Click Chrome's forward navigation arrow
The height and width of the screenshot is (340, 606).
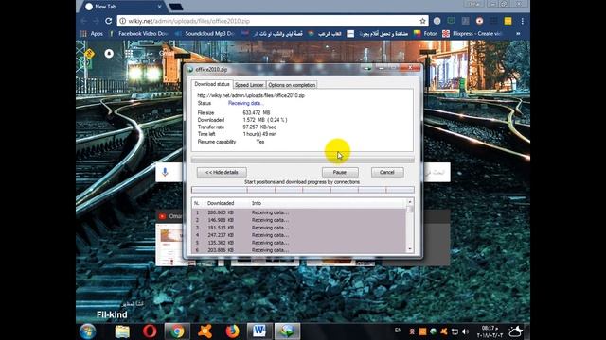pos(96,21)
